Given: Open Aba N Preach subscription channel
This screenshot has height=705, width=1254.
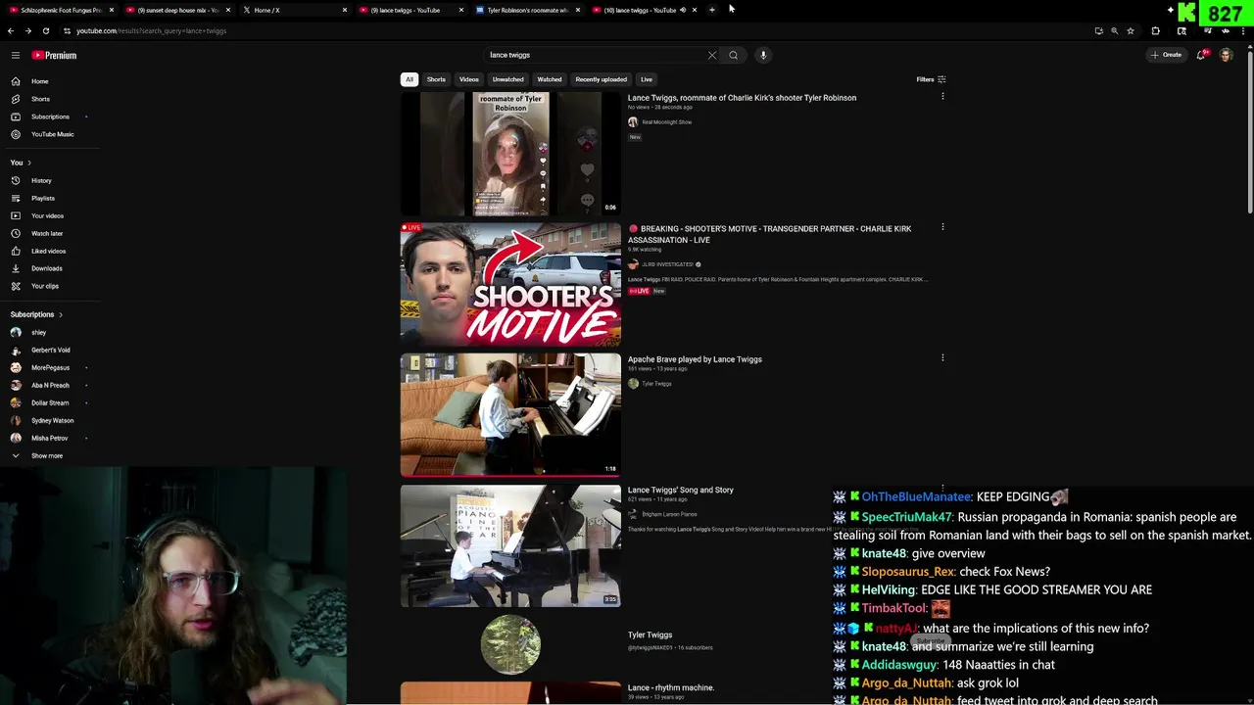Looking at the screenshot, I should pos(49,385).
